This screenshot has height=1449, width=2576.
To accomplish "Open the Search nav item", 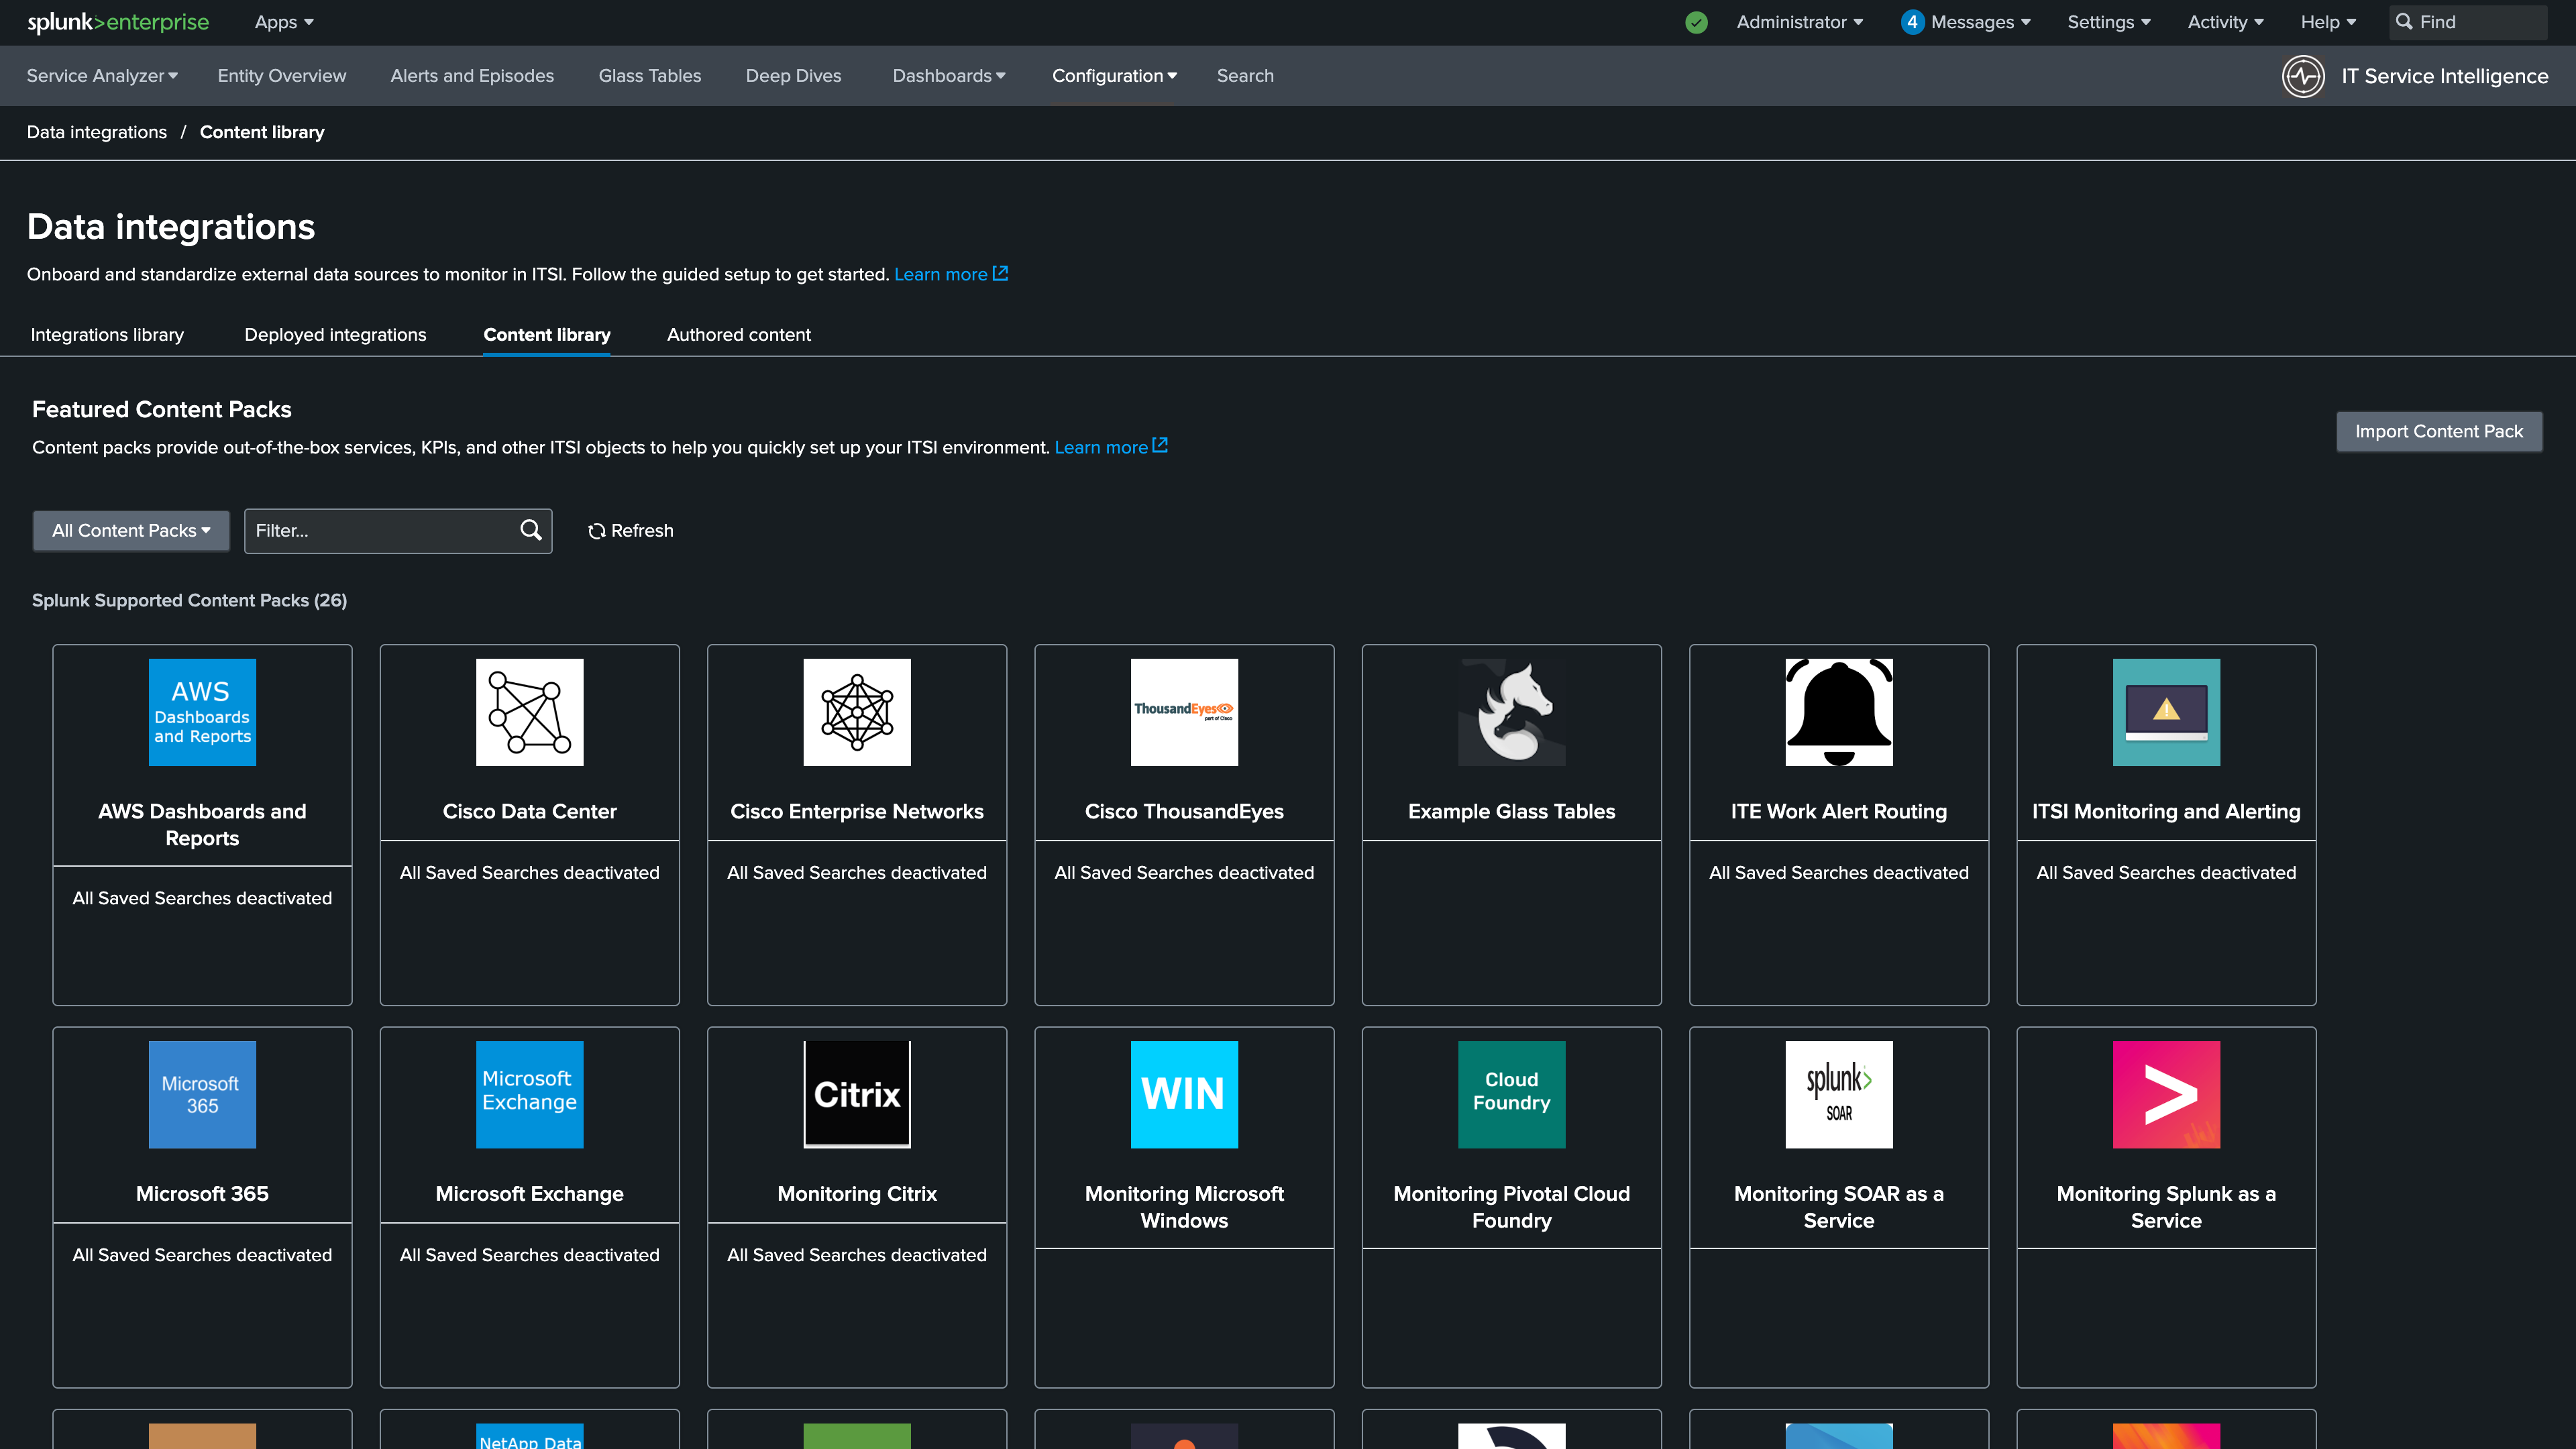I will (1245, 76).
